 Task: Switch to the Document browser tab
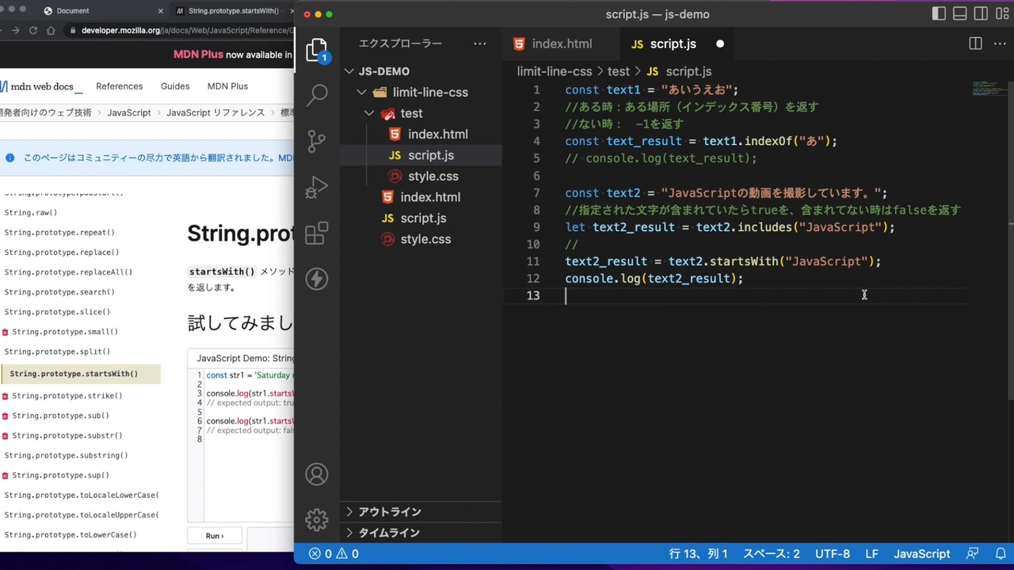pos(72,10)
